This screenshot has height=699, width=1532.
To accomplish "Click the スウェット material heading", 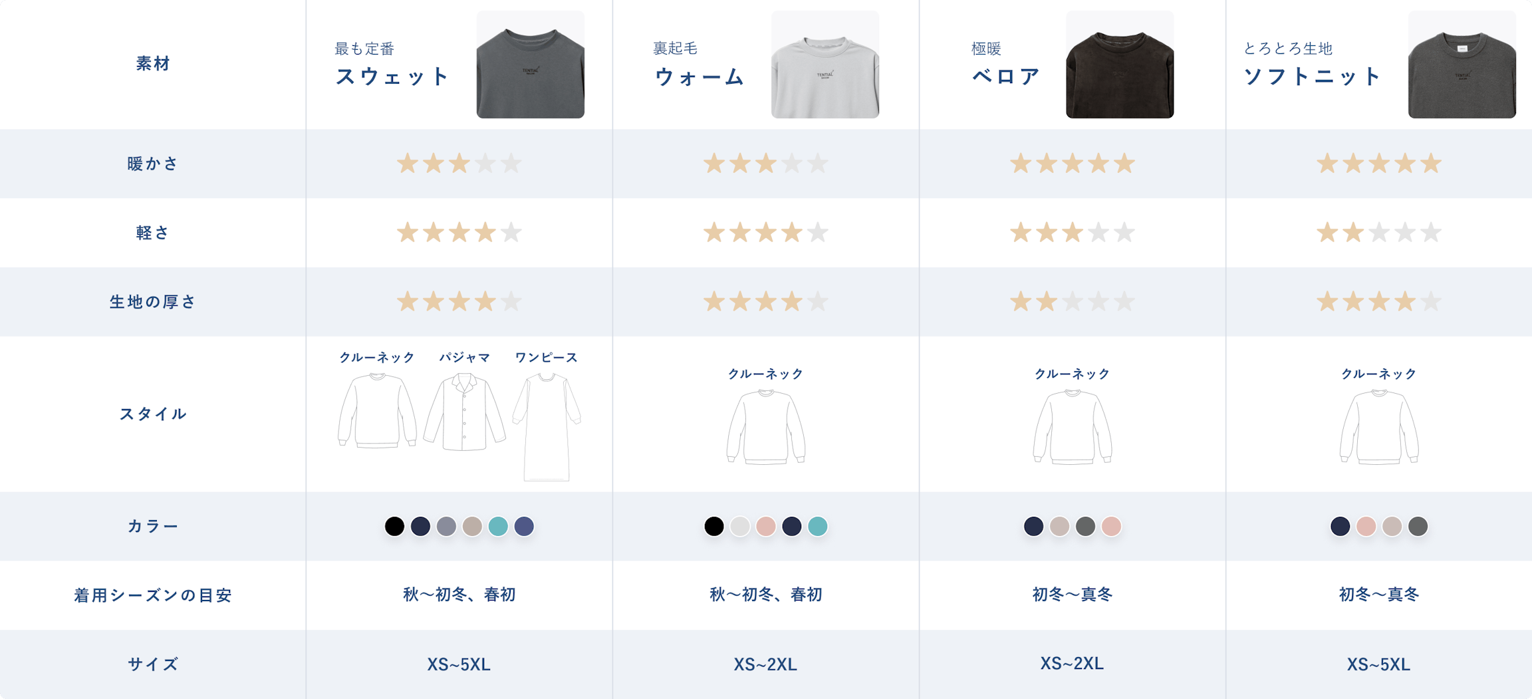I will coord(392,76).
